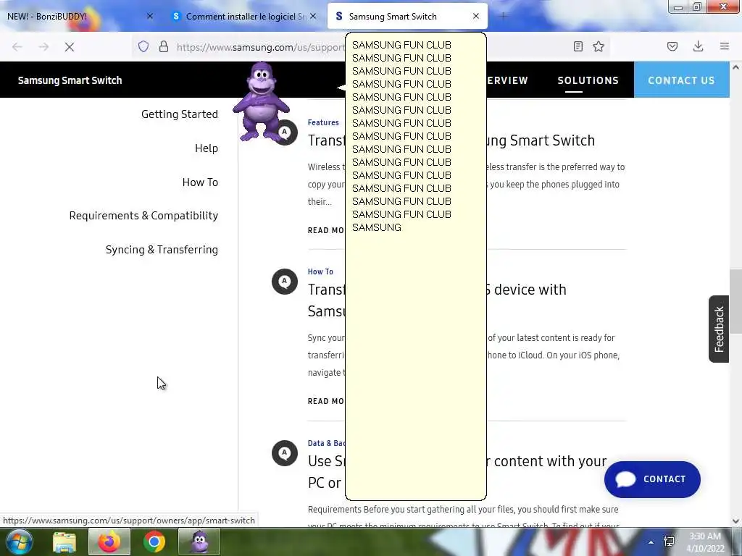Image resolution: width=742 pixels, height=556 pixels.
Task: Launch Google Chrome from the taskbar
Action: [154, 542]
